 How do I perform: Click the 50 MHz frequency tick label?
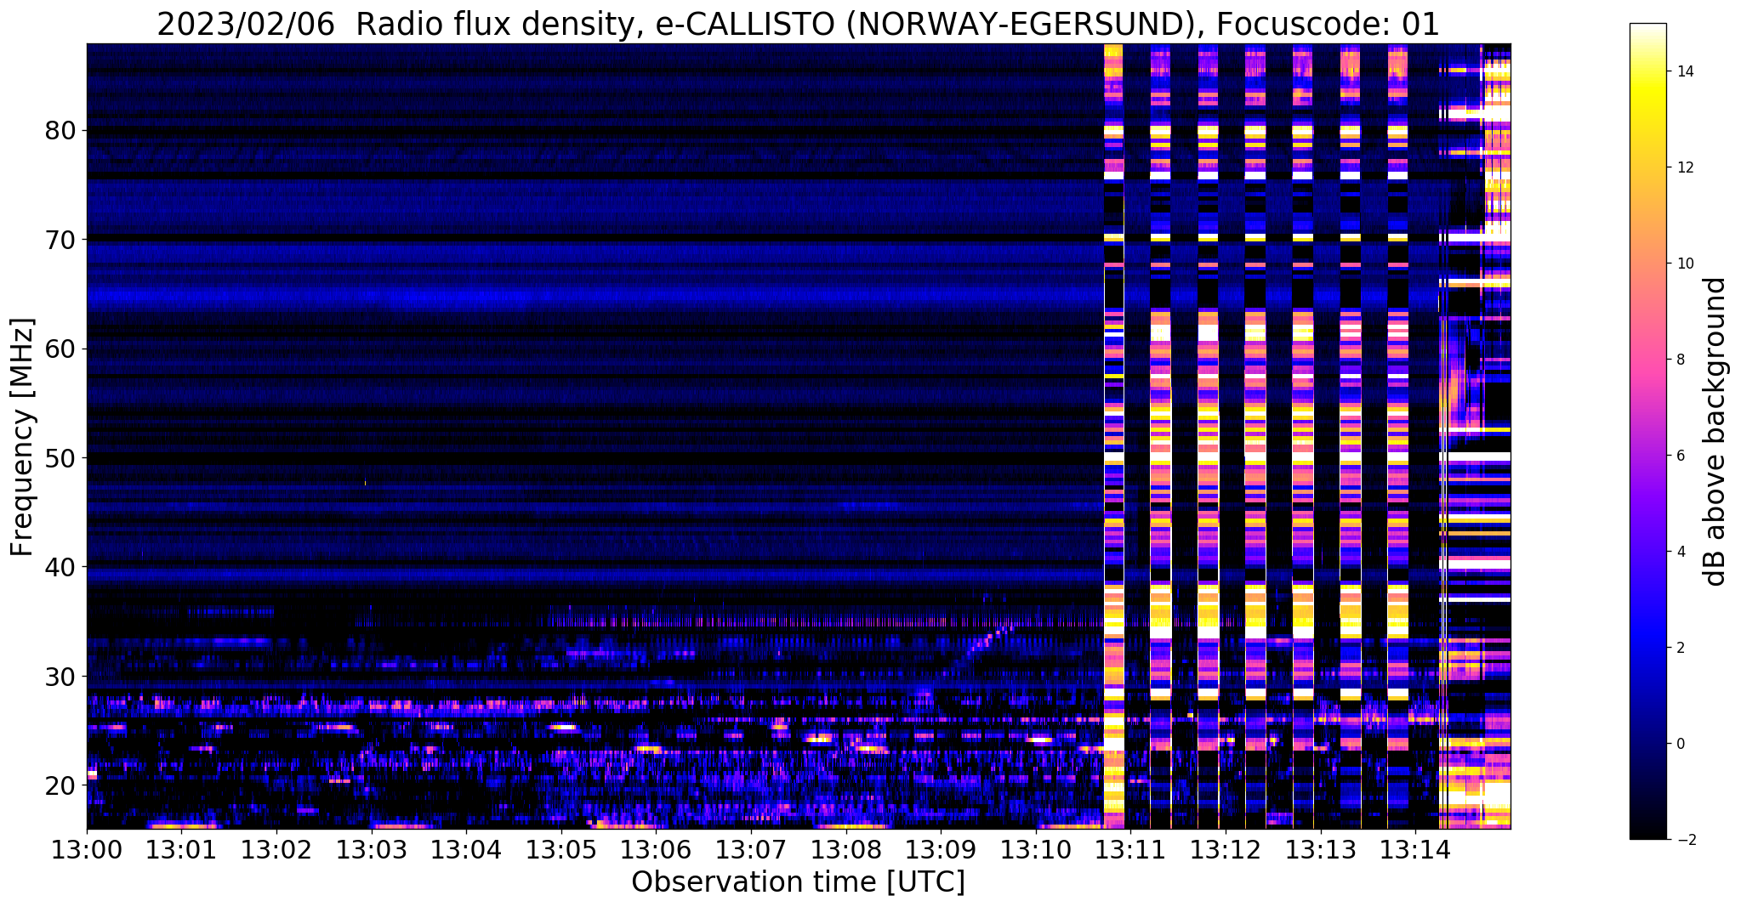click(60, 457)
